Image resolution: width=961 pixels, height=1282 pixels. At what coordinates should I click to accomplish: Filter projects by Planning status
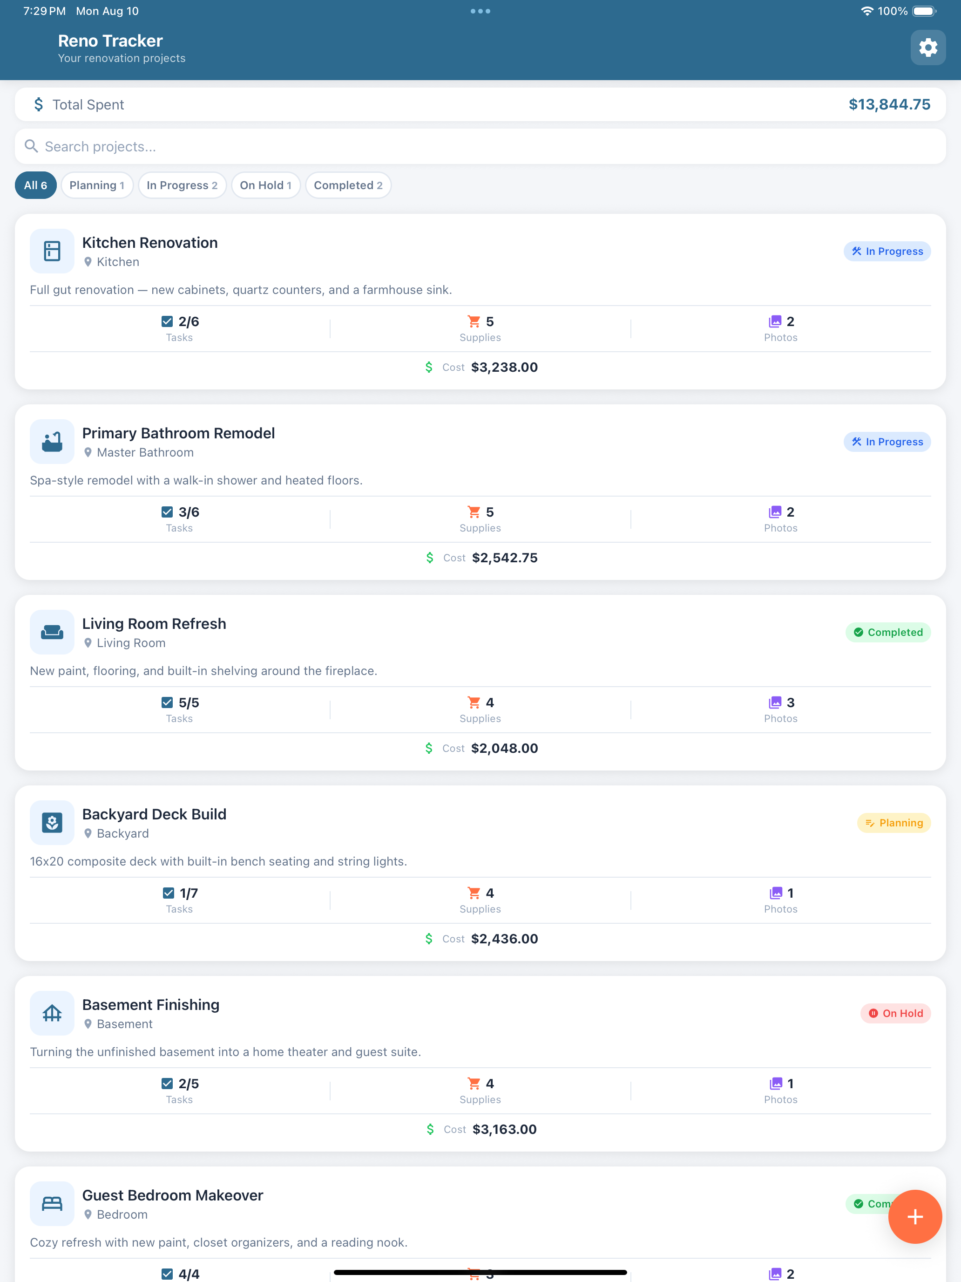point(97,185)
